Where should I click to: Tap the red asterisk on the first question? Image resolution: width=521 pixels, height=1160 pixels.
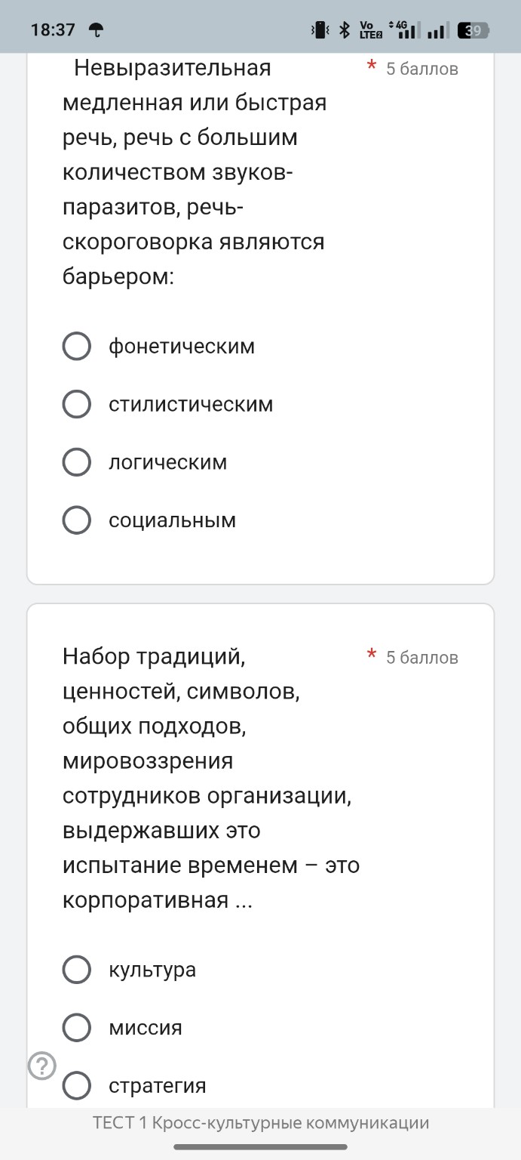point(370,66)
